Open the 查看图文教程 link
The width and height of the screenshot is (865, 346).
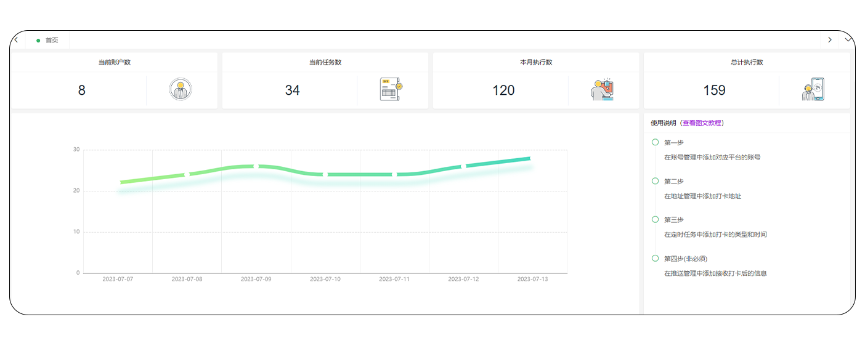tap(702, 123)
